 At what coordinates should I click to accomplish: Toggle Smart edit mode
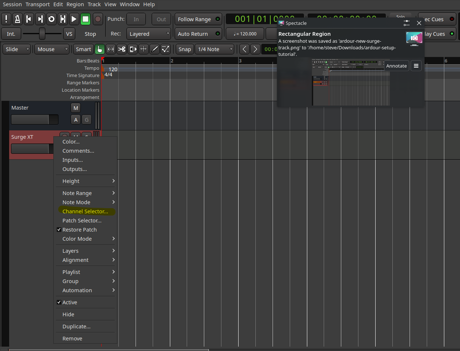83,49
